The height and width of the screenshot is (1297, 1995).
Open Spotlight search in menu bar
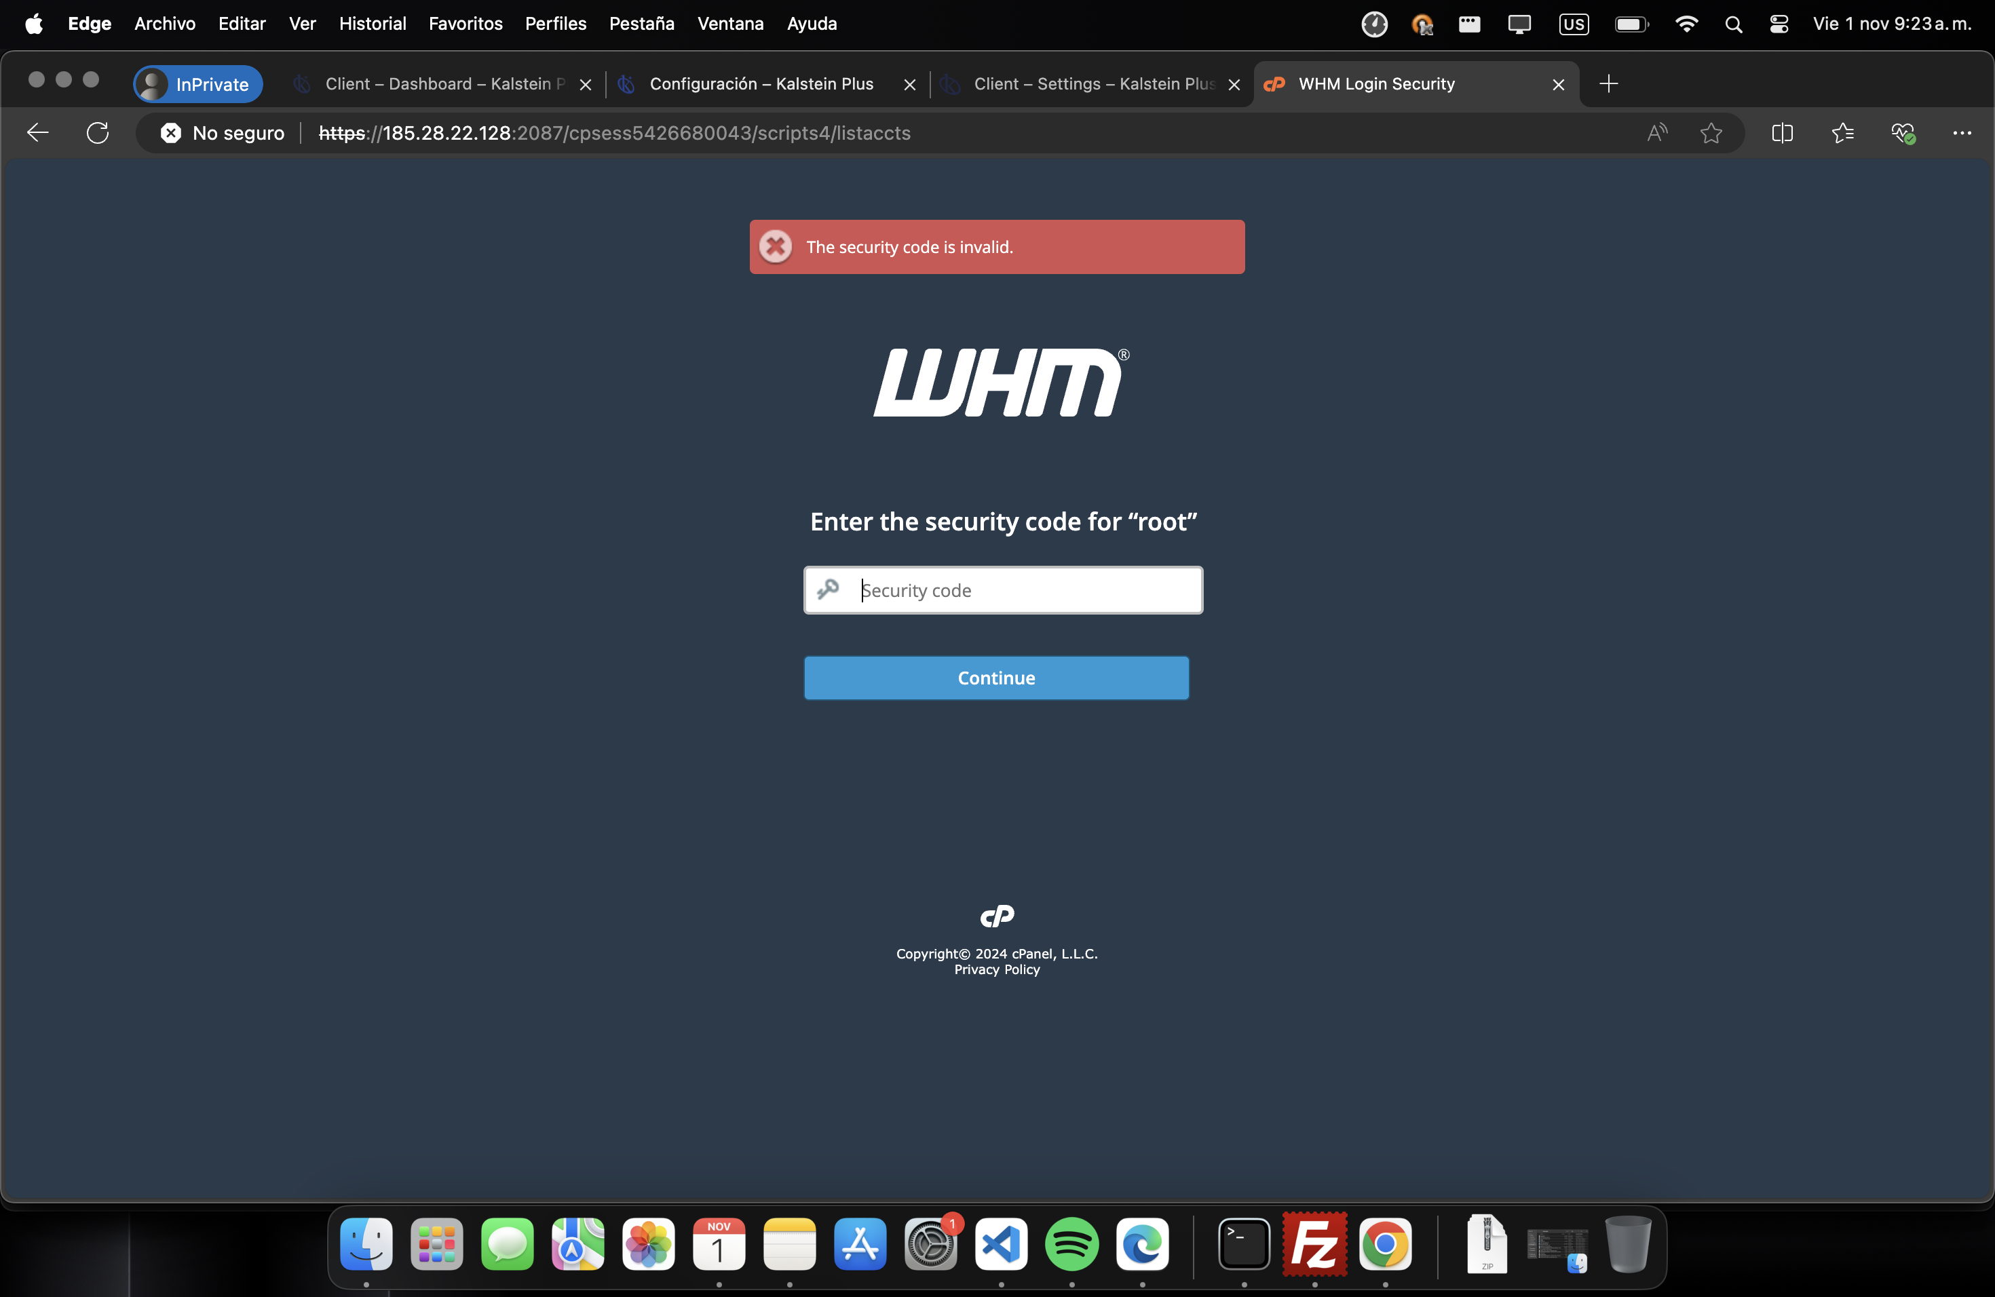pos(1734,24)
